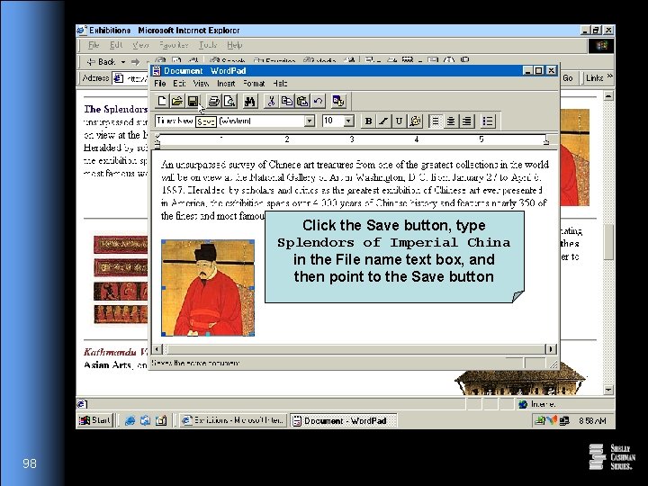This screenshot has height=486, width=648.
Task: Toggle Underline formatting
Action: [399, 121]
